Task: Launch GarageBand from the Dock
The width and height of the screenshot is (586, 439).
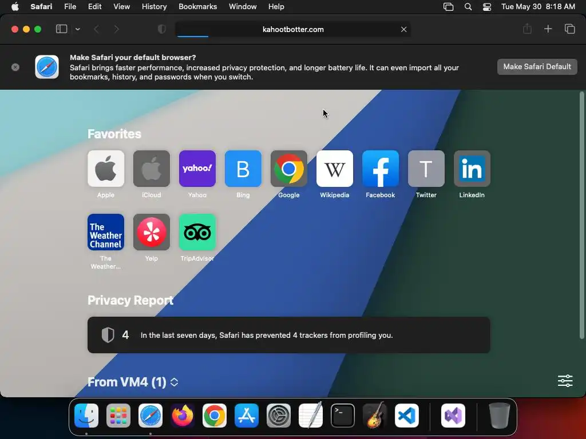Action: click(x=375, y=416)
